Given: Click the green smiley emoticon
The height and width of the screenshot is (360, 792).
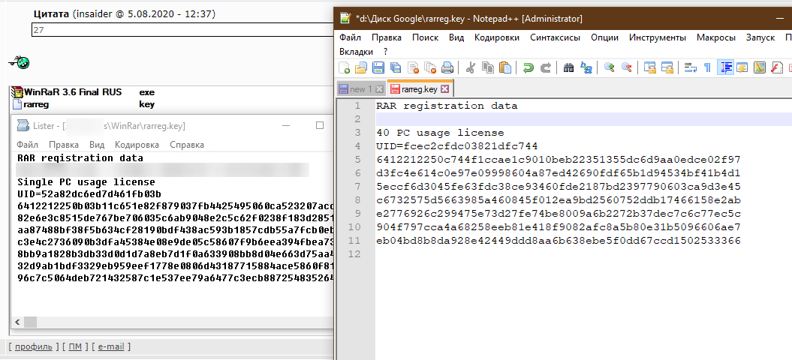Looking at the screenshot, I should (x=20, y=62).
